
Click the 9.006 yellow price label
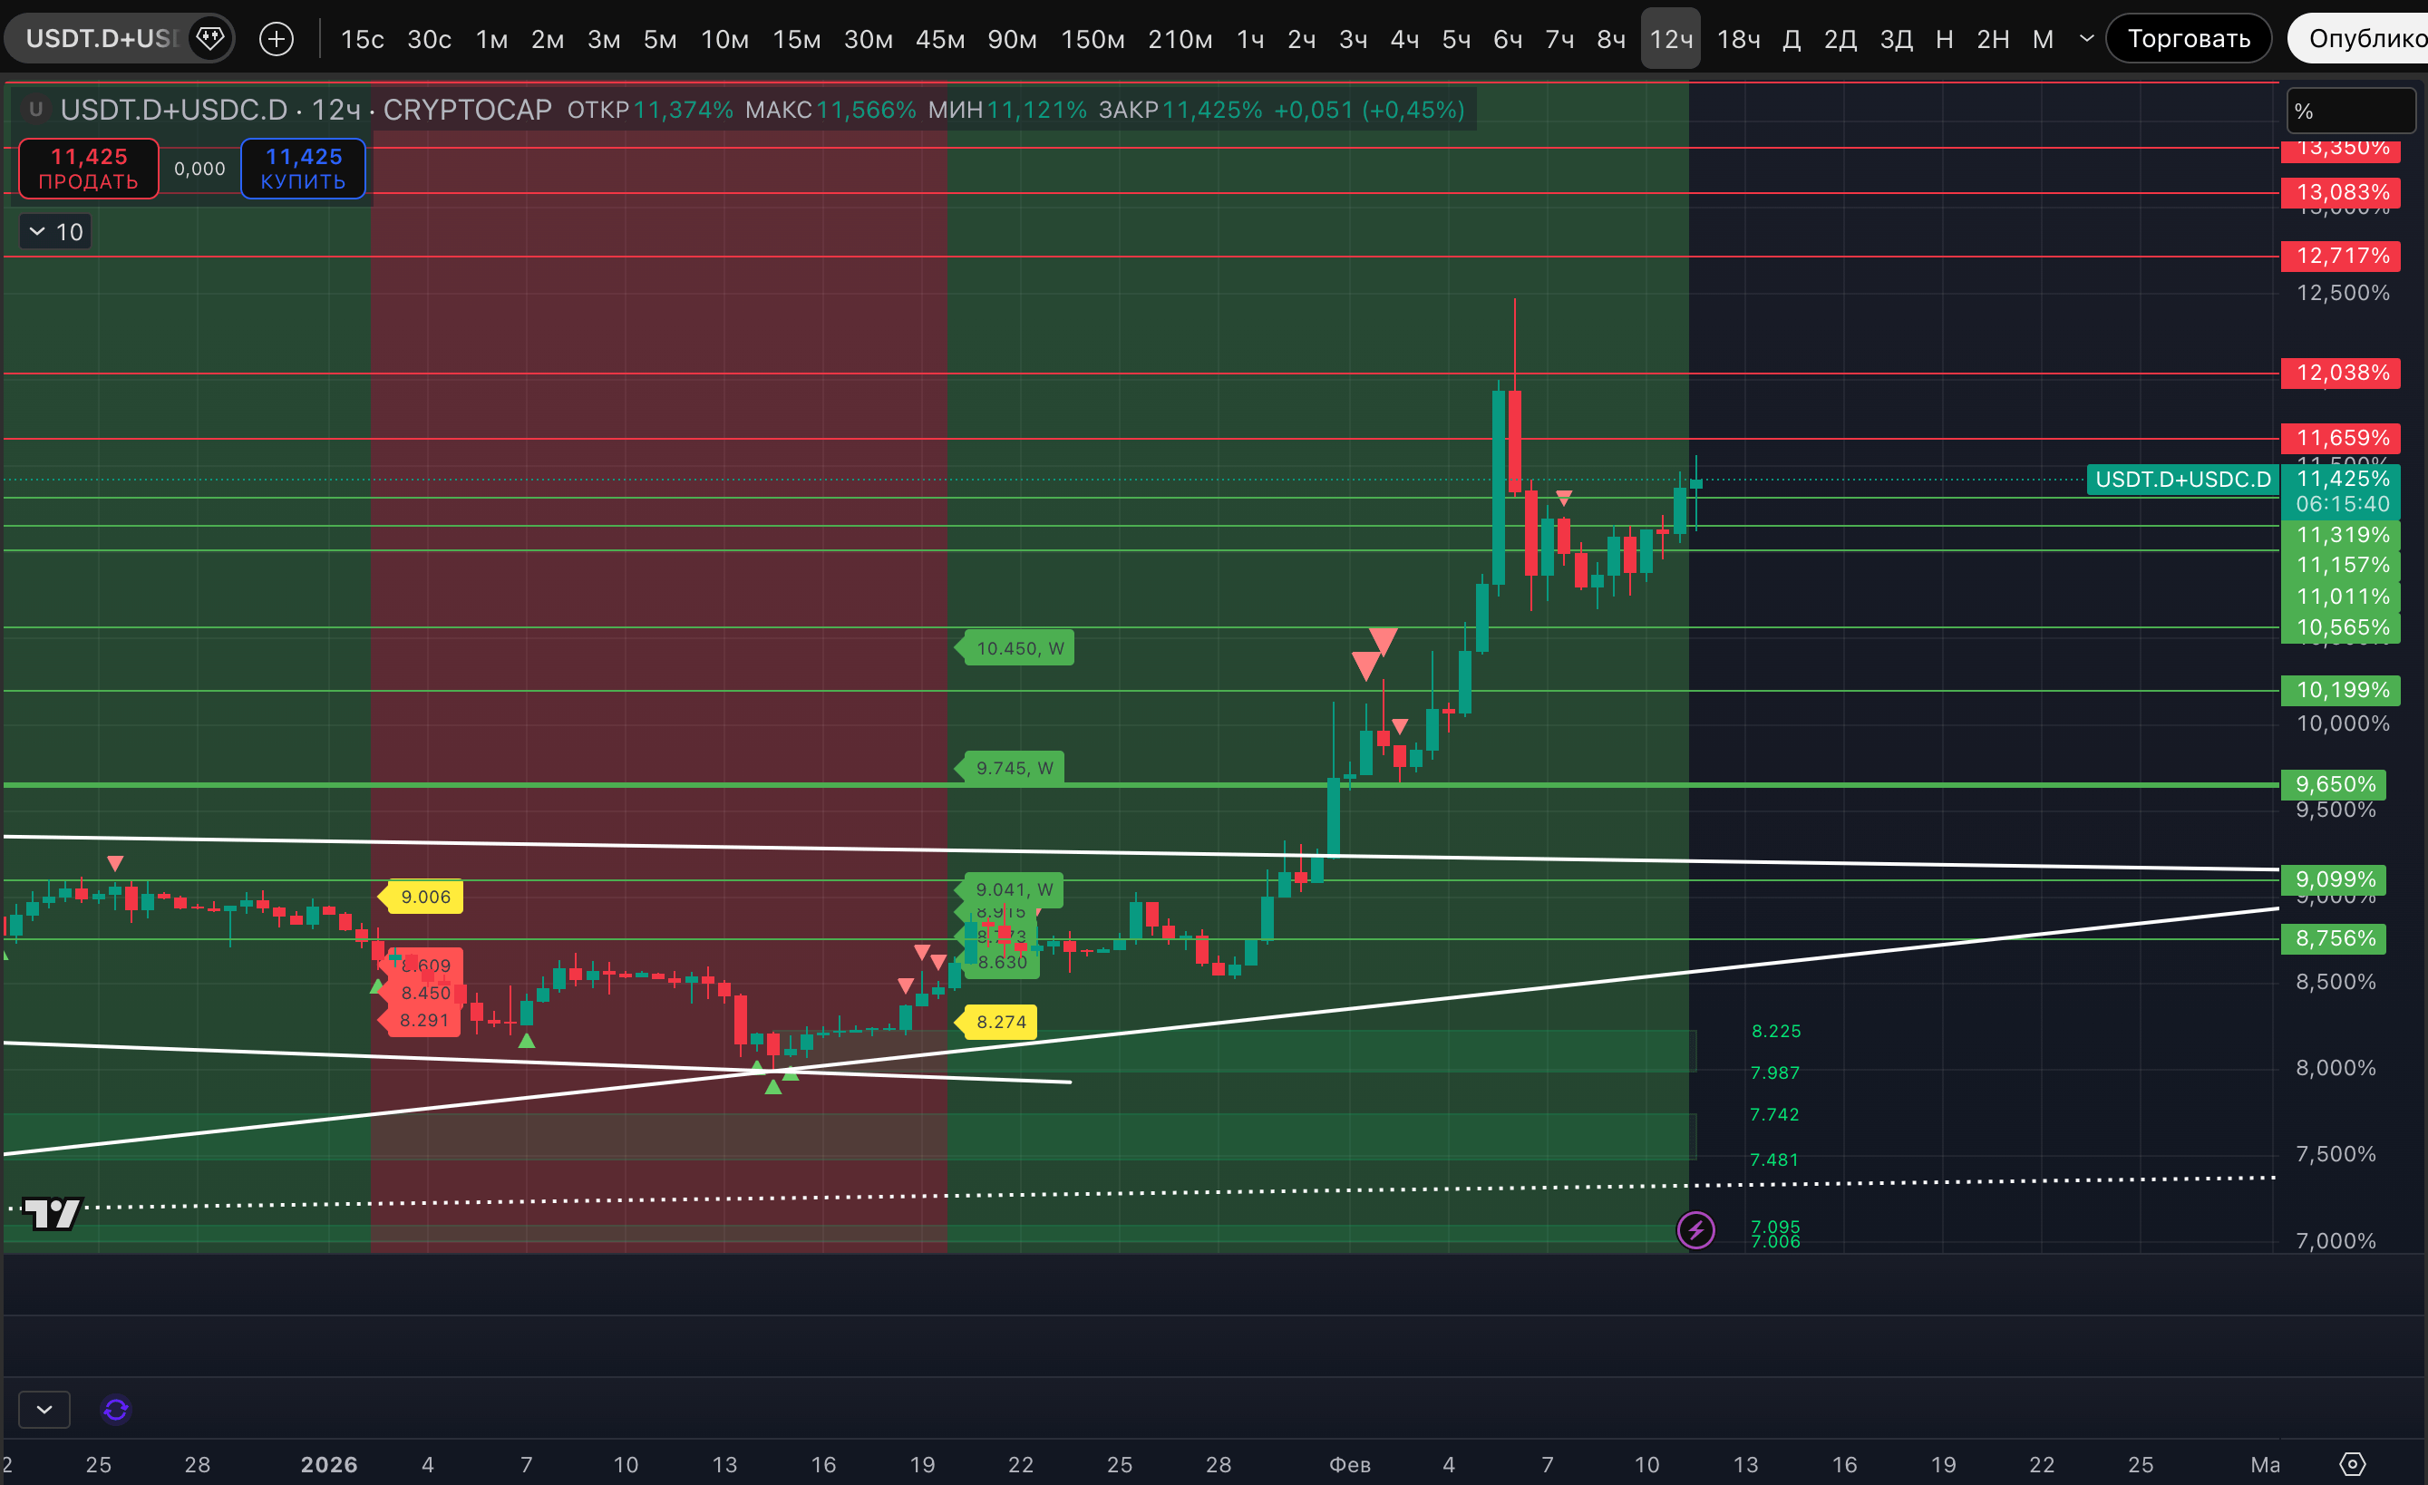coord(424,897)
